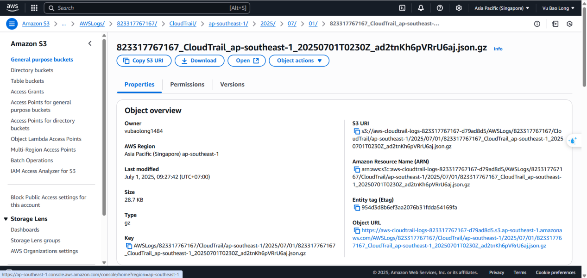
Task: Open Object Lambda Access Points
Action: (46, 139)
